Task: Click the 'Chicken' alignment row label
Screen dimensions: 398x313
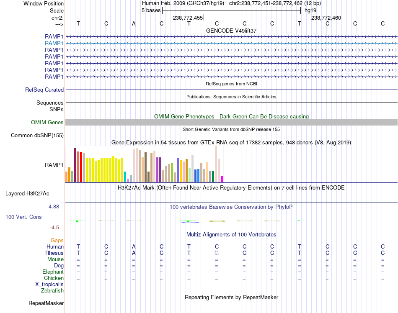Action: (x=54, y=278)
